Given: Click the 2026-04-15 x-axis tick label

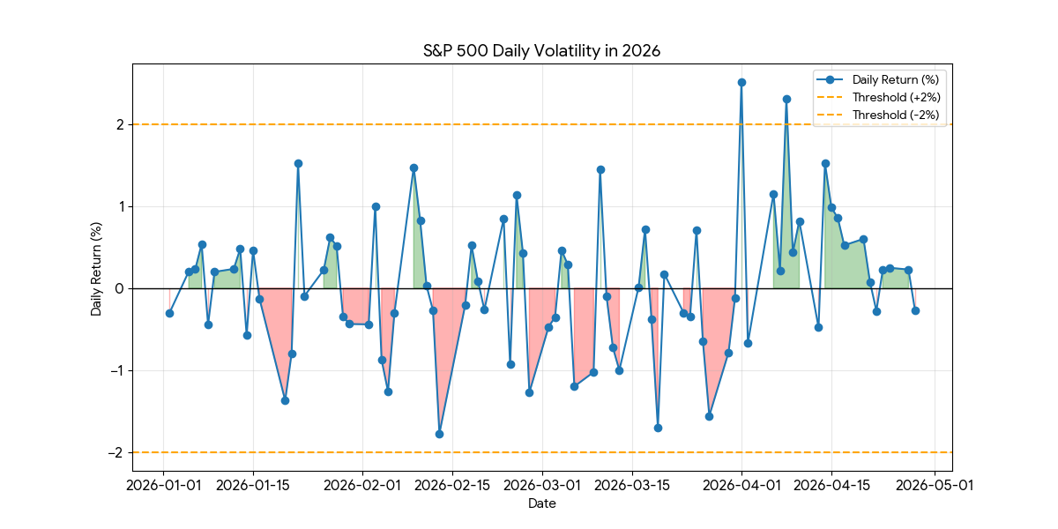Looking at the screenshot, I should [x=831, y=484].
